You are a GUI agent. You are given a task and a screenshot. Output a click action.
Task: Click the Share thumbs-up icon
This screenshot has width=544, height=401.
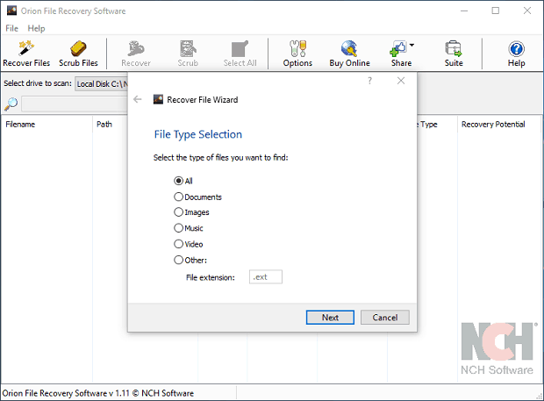point(398,48)
